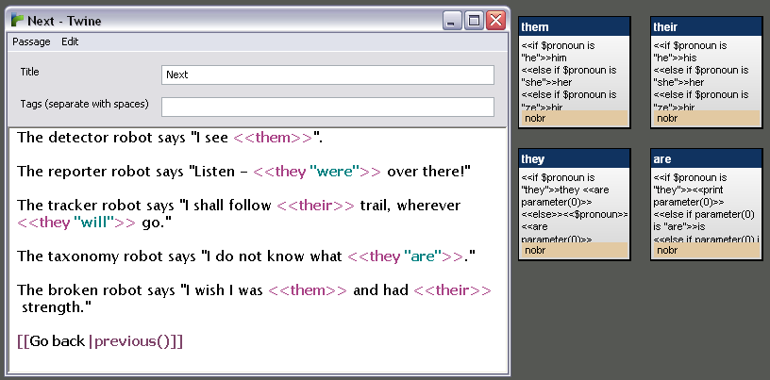Viewport: 770px width, 380px height.
Task: Click the Twine app icon in title bar
Action: 17,21
